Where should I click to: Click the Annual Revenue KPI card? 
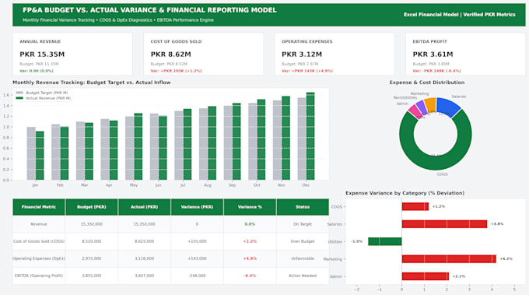click(72, 54)
